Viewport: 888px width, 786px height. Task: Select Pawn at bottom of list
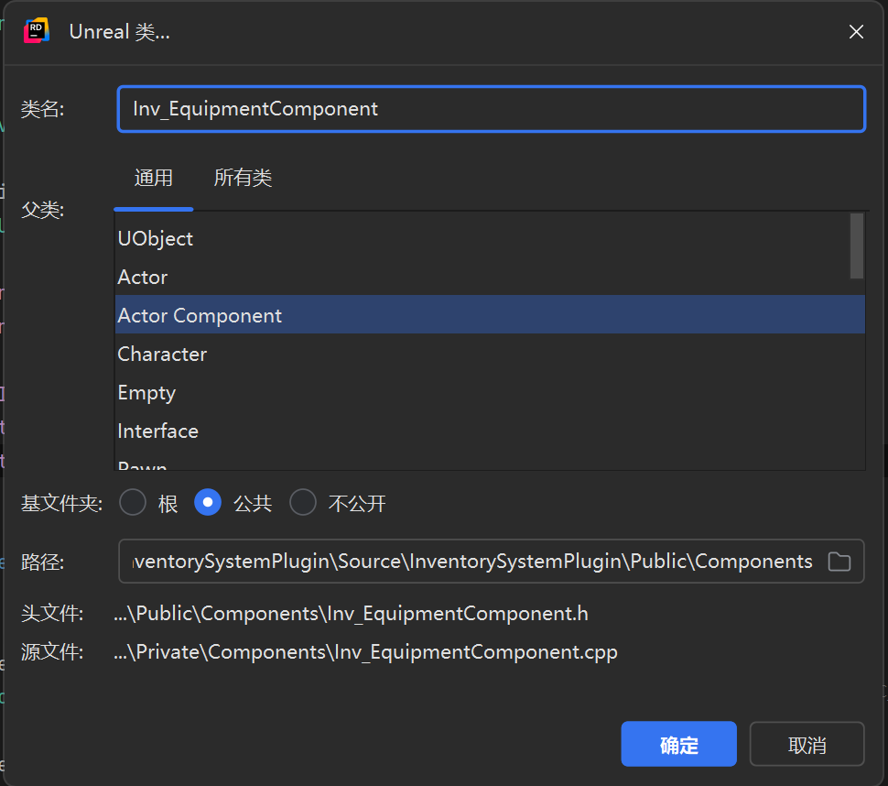point(143,465)
